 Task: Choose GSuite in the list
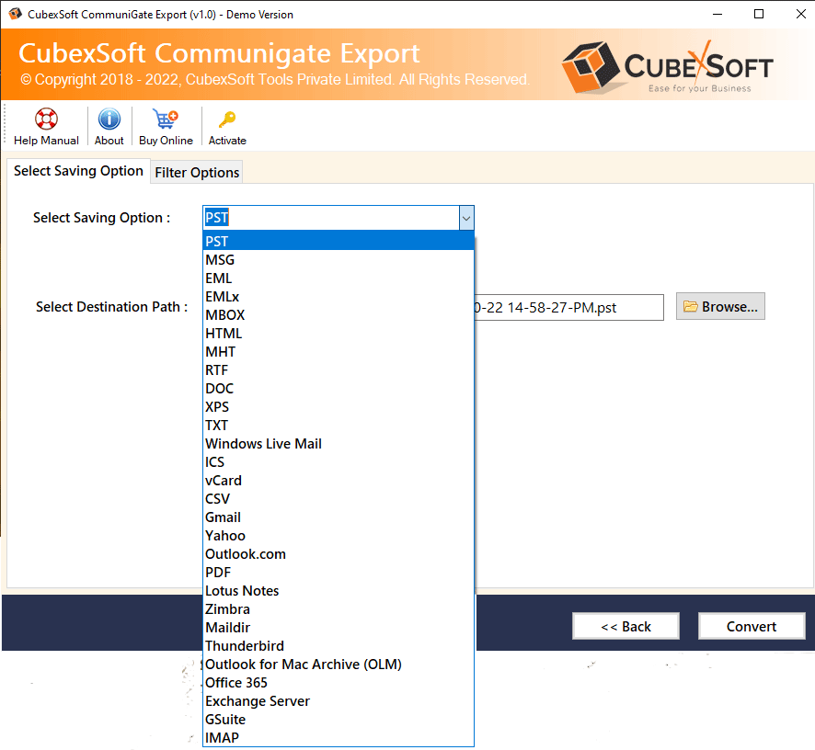click(339, 720)
